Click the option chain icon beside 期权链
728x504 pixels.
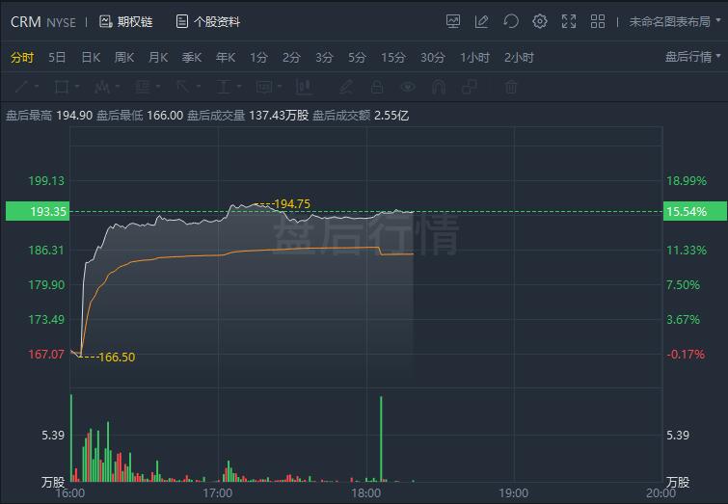(x=106, y=21)
